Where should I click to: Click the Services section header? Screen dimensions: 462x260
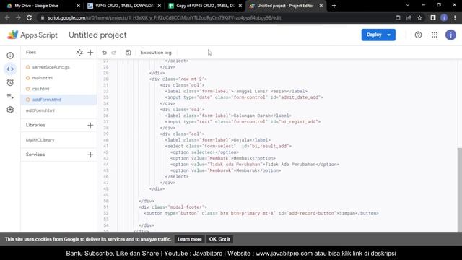[x=35, y=155]
